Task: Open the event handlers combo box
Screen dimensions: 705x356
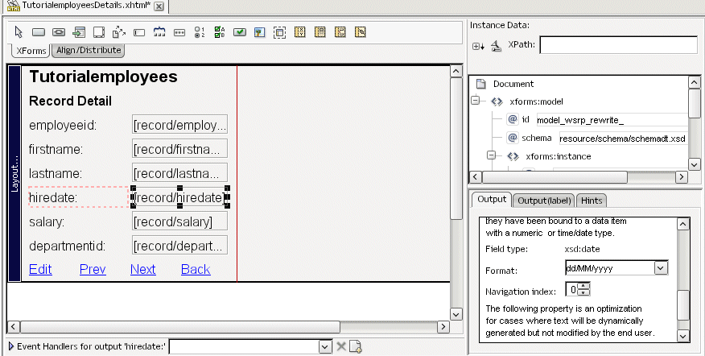Action: tap(325, 346)
